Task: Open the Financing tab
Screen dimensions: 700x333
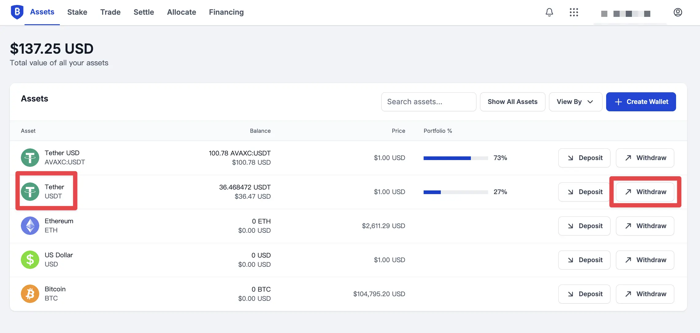Action: pos(226,12)
